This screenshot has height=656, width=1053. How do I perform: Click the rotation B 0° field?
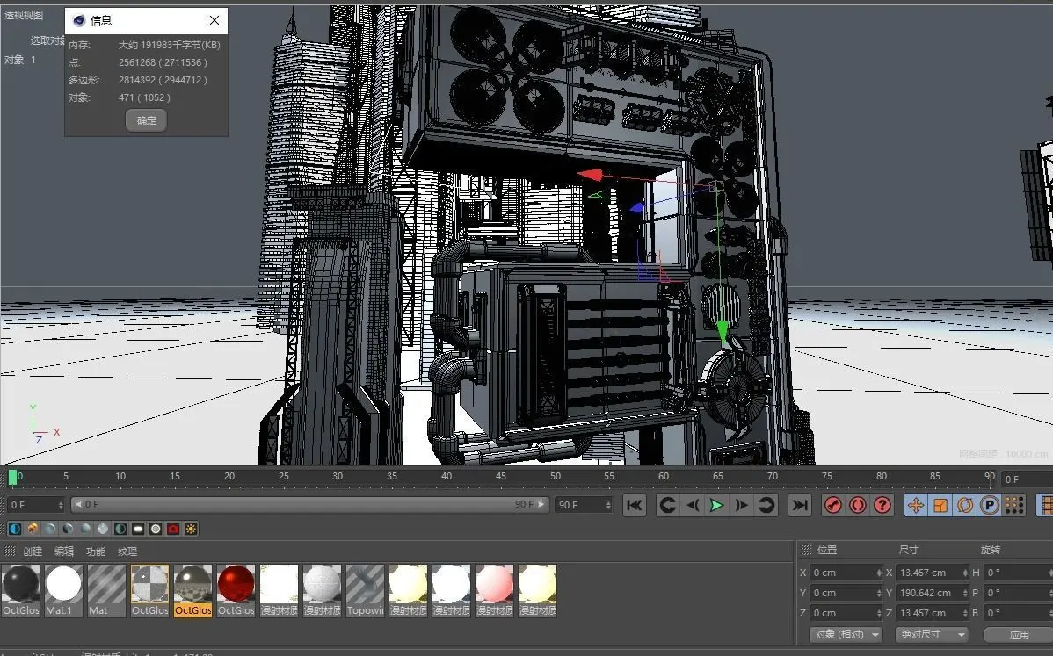tap(1018, 613)
